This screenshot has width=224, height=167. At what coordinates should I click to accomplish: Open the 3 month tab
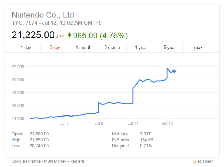(112, 48)
